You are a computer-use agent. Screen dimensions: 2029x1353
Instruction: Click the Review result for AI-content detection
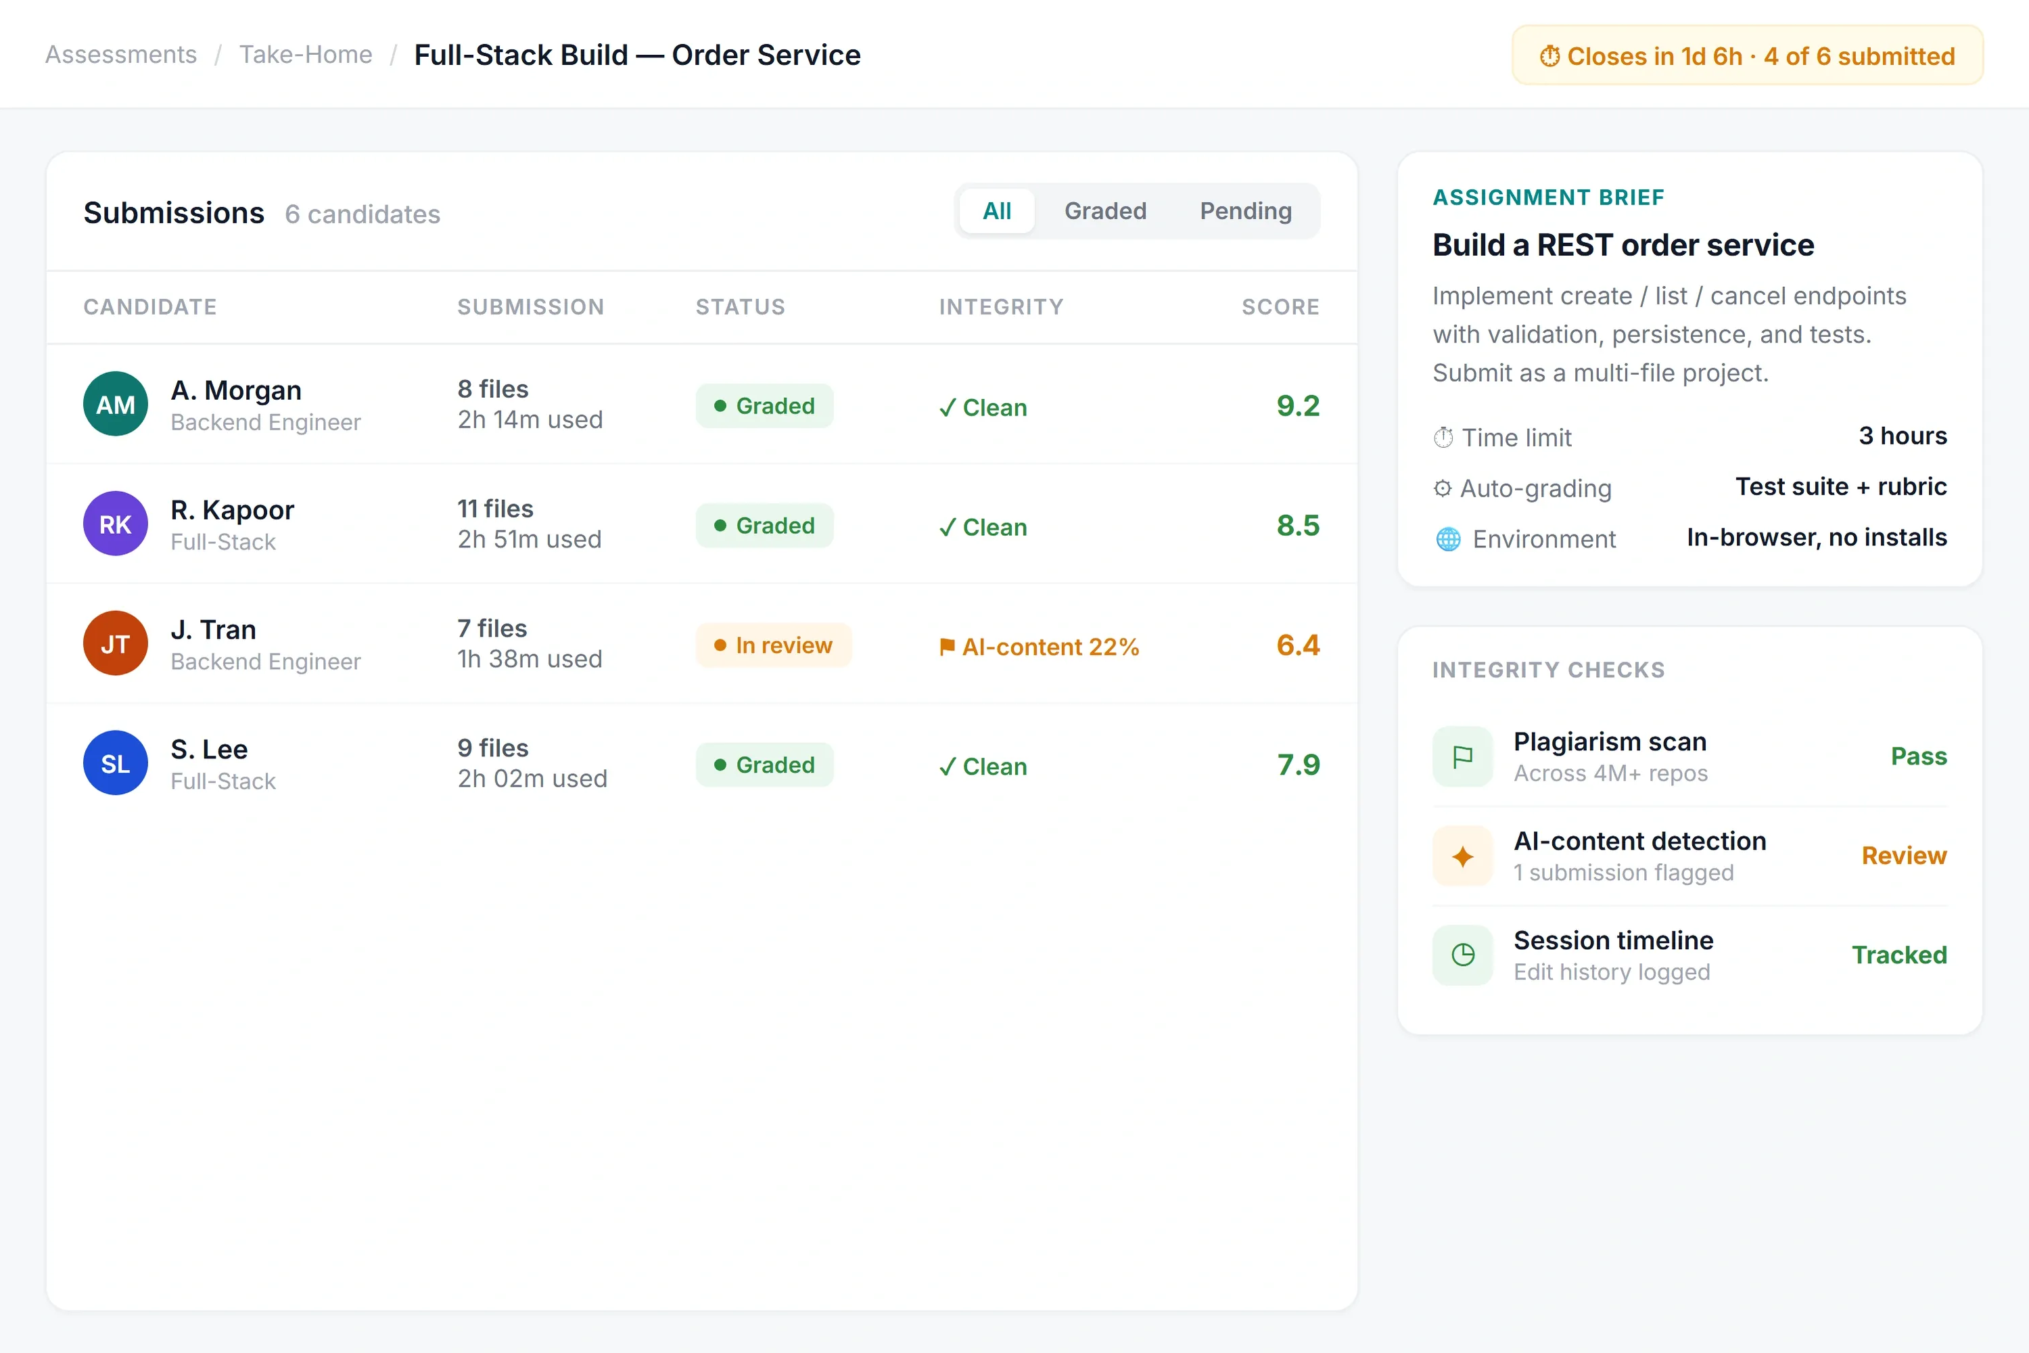[x=1904, y=855]
